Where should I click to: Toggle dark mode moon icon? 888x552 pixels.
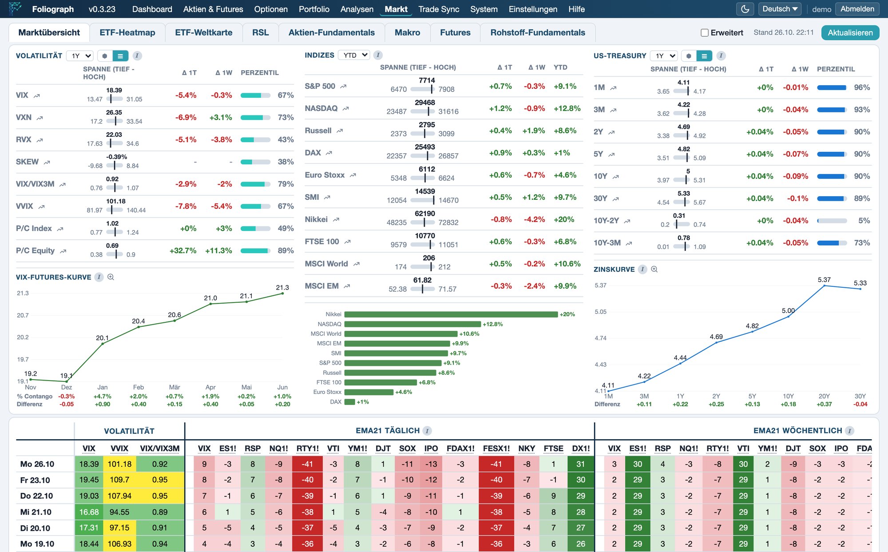pos(745,9)
